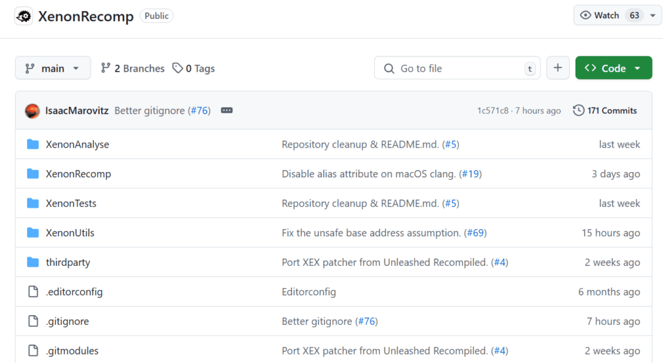Open XenonTests' 'Repository cleanup & README.md' commit
The image size is (663, 363).
(x=360, y=203)
